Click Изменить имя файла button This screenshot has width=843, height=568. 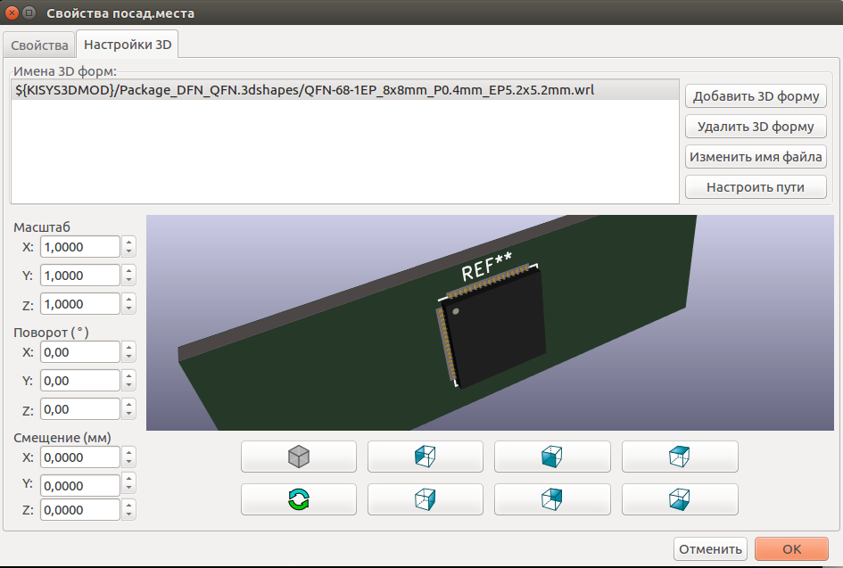point(756,157)
